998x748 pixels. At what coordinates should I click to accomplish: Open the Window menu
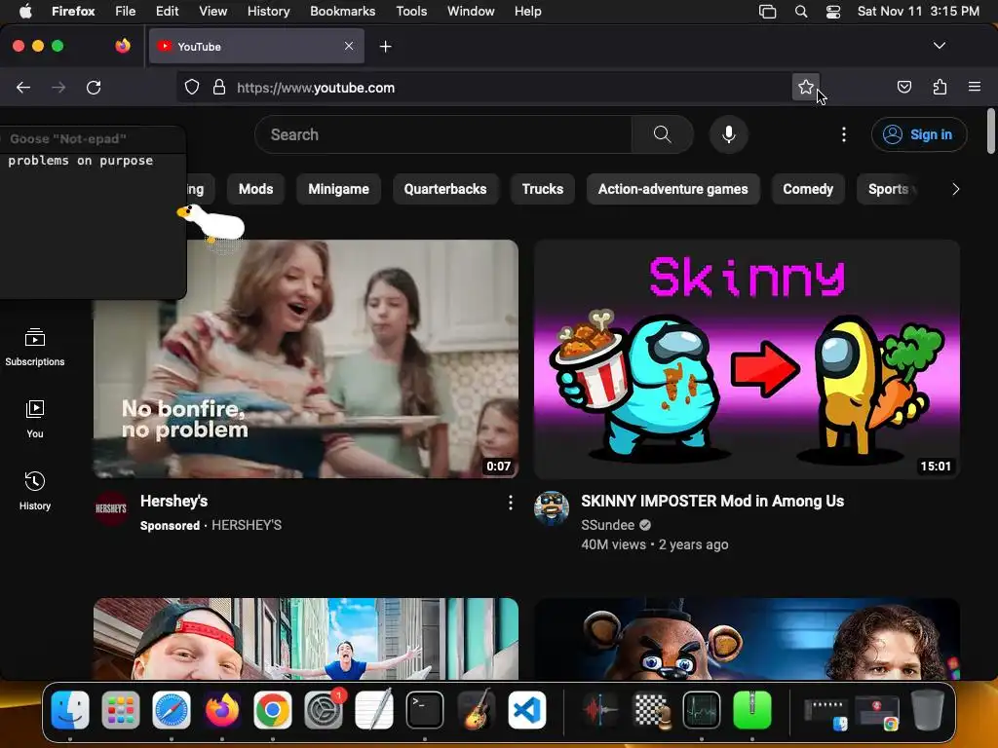click(471, 11)
